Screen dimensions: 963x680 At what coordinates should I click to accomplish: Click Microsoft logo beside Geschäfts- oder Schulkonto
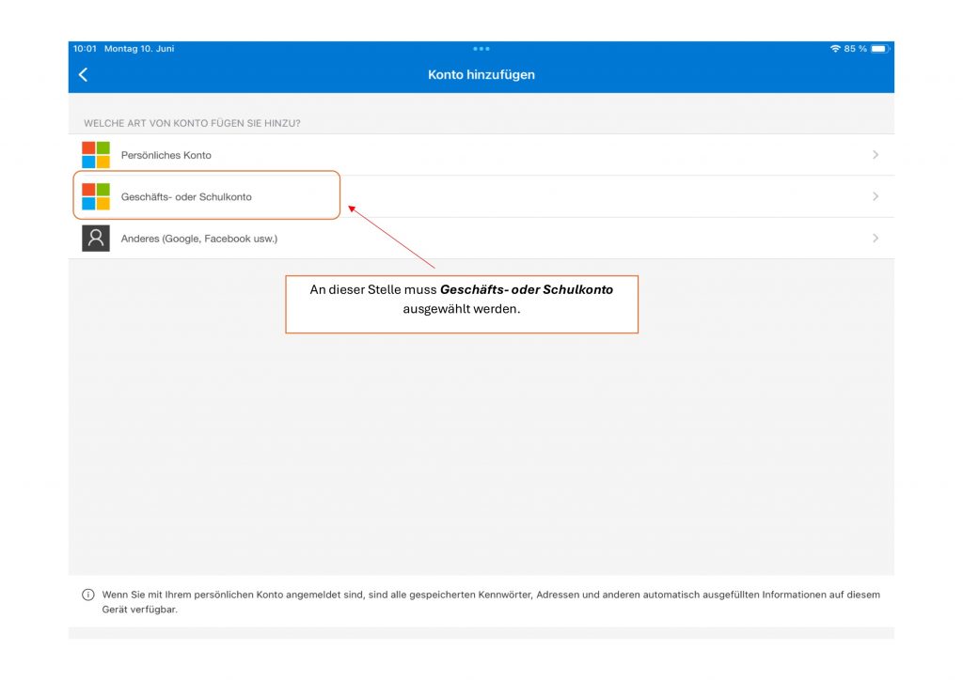tap(96, 196)
